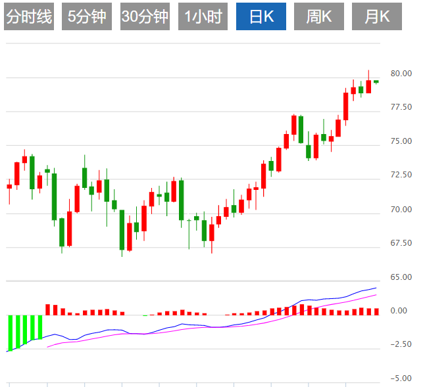Open the 月K monthly tab
The width and height of the screenshot is (425, 387).
377,17
